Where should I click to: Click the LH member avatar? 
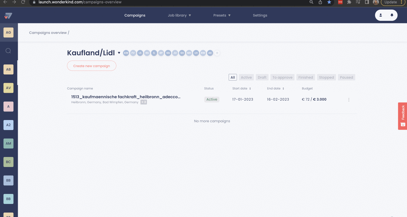tap(196, 53)
